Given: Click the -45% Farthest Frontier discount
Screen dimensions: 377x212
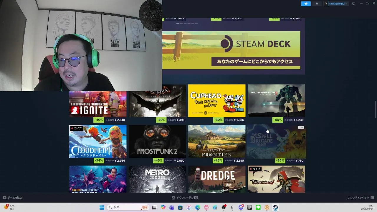Looking at the screenshot, I should pyautogui.click(x=218, y=160).
